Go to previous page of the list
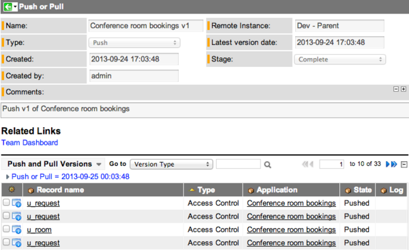Screen dimensions: 409x250 (x=312, y=164)
